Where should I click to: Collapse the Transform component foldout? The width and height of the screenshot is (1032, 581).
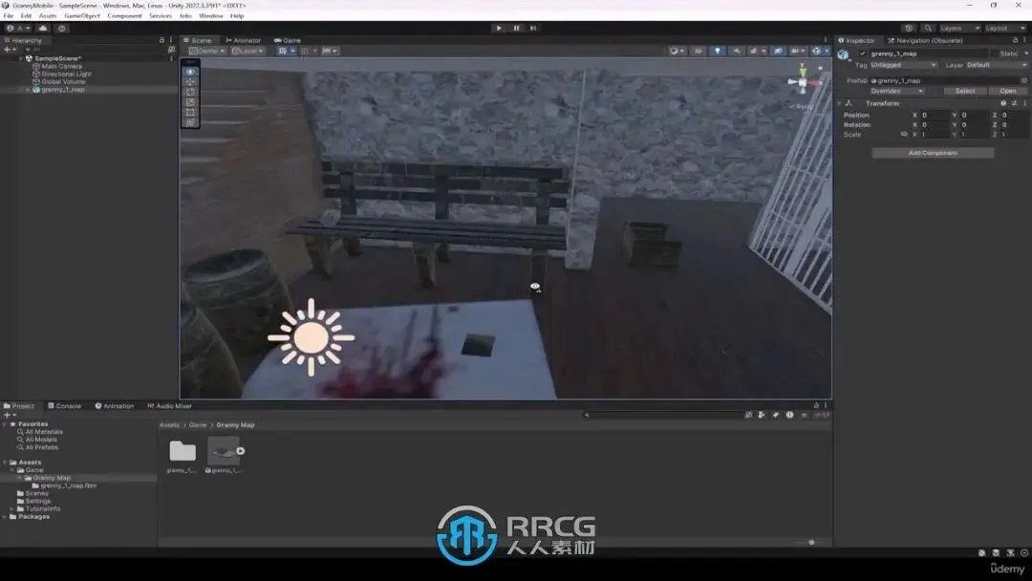tap(840, 103)
